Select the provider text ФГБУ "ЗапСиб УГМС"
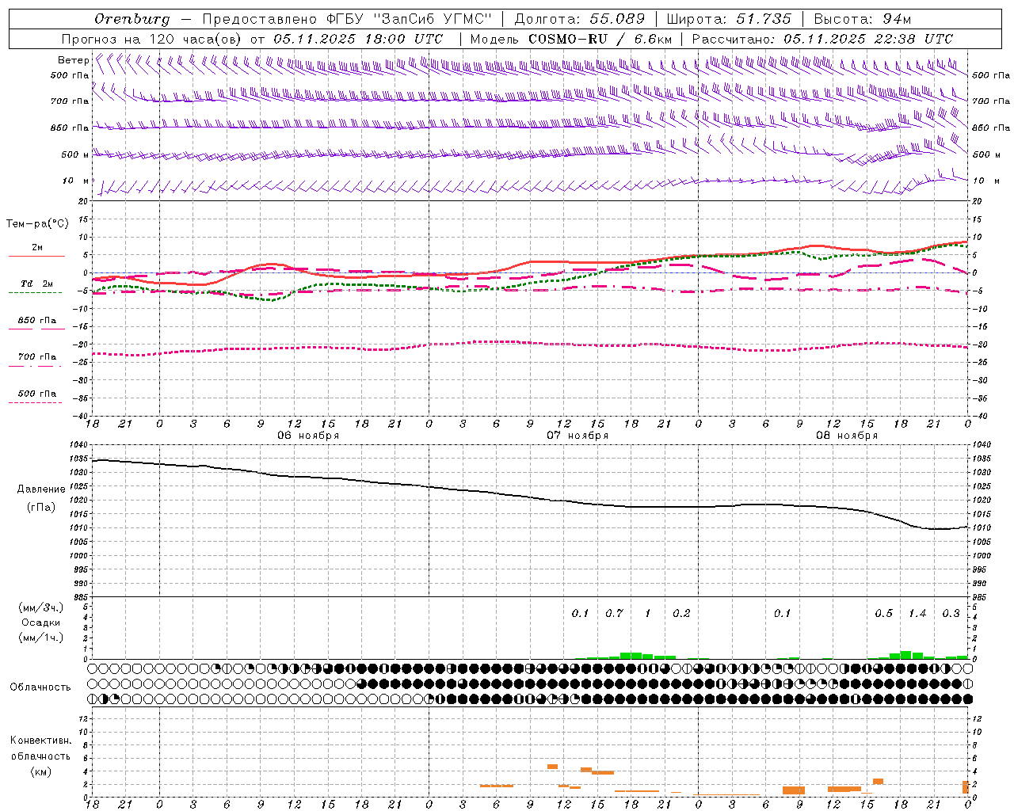 (x=410, y=19)
